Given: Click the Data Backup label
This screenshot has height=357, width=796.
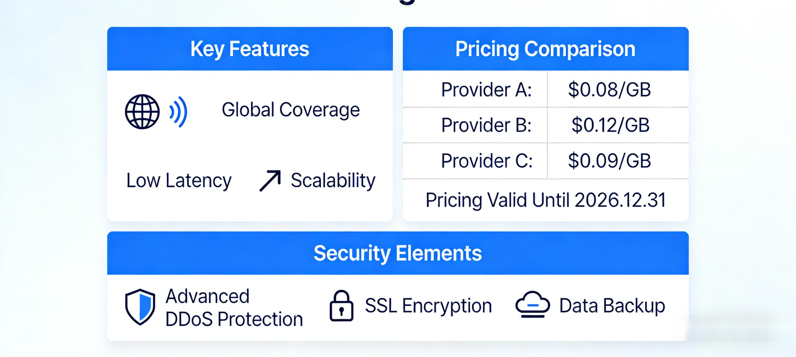Looking at the screenshot, I should tap(612, 306).
